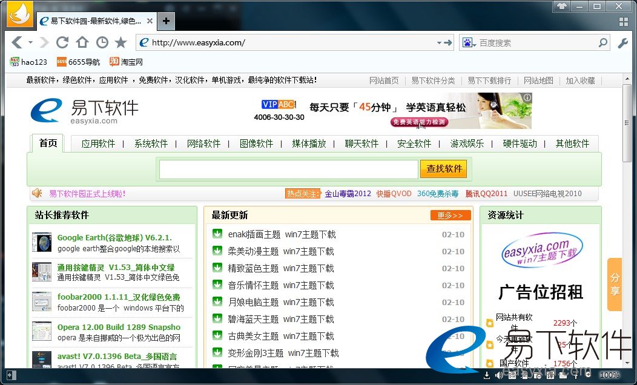The width and height of the screenshot is (637, 385).
Task: Expand the address bar URL dropdown
Action: [440, 43]
